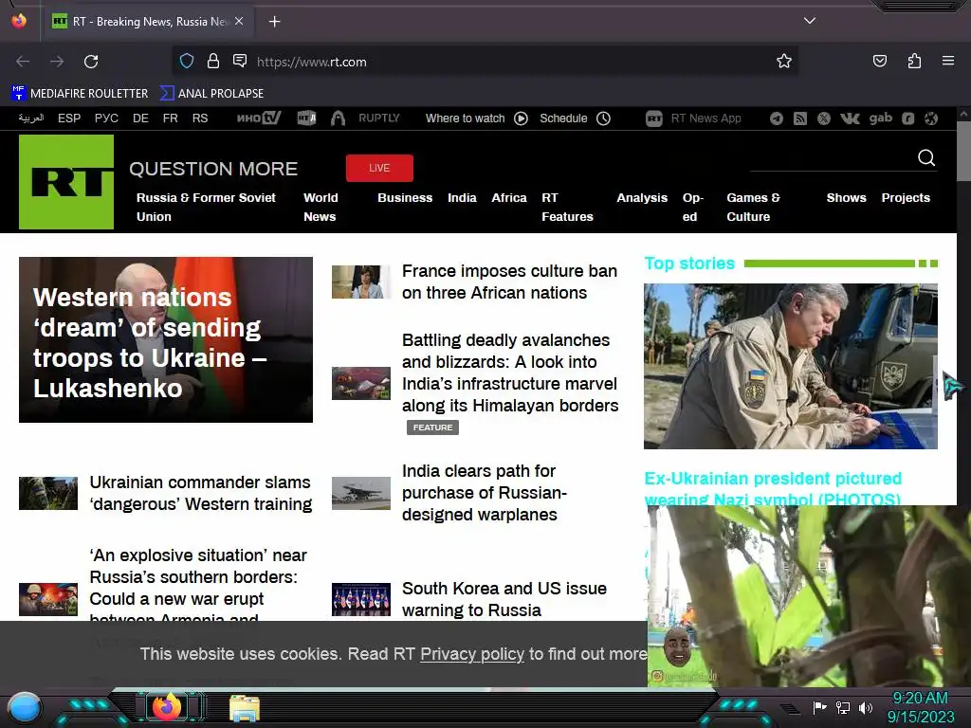Reload the RT page

[91, 62]
